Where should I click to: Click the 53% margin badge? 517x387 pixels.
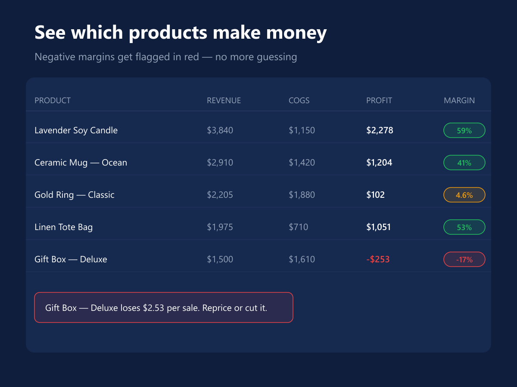point(464,227)
